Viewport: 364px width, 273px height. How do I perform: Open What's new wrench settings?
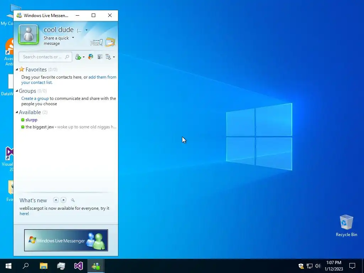(73, 200)
